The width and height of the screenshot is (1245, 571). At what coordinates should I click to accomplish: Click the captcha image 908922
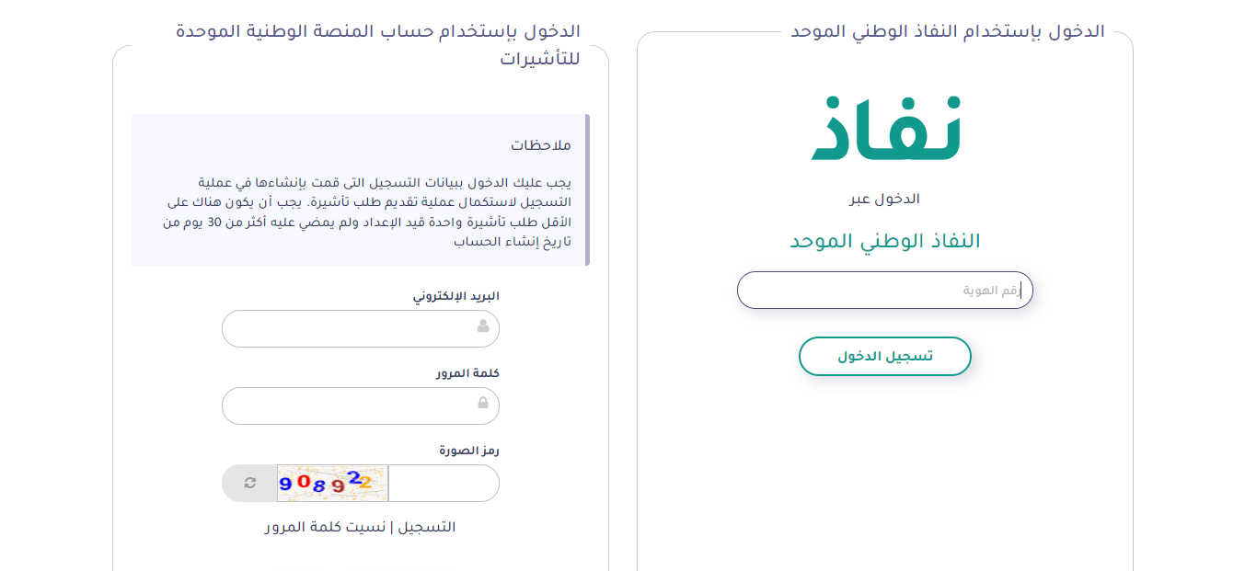click(x=333, y=483)
